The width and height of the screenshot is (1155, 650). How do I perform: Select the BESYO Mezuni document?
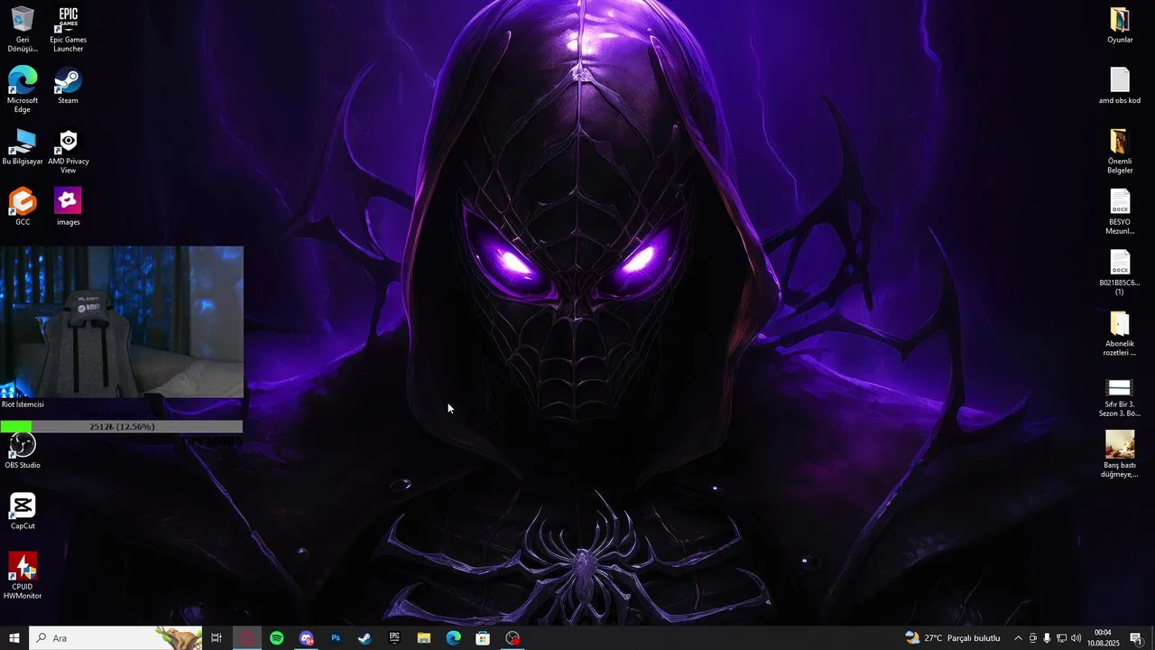pyautogui.click(x=1120, y=211)
